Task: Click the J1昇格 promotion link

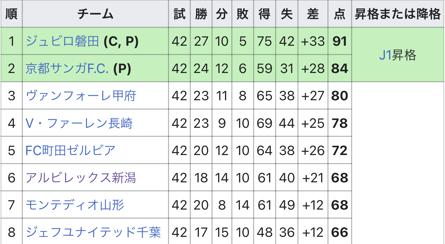Action: 397,55
